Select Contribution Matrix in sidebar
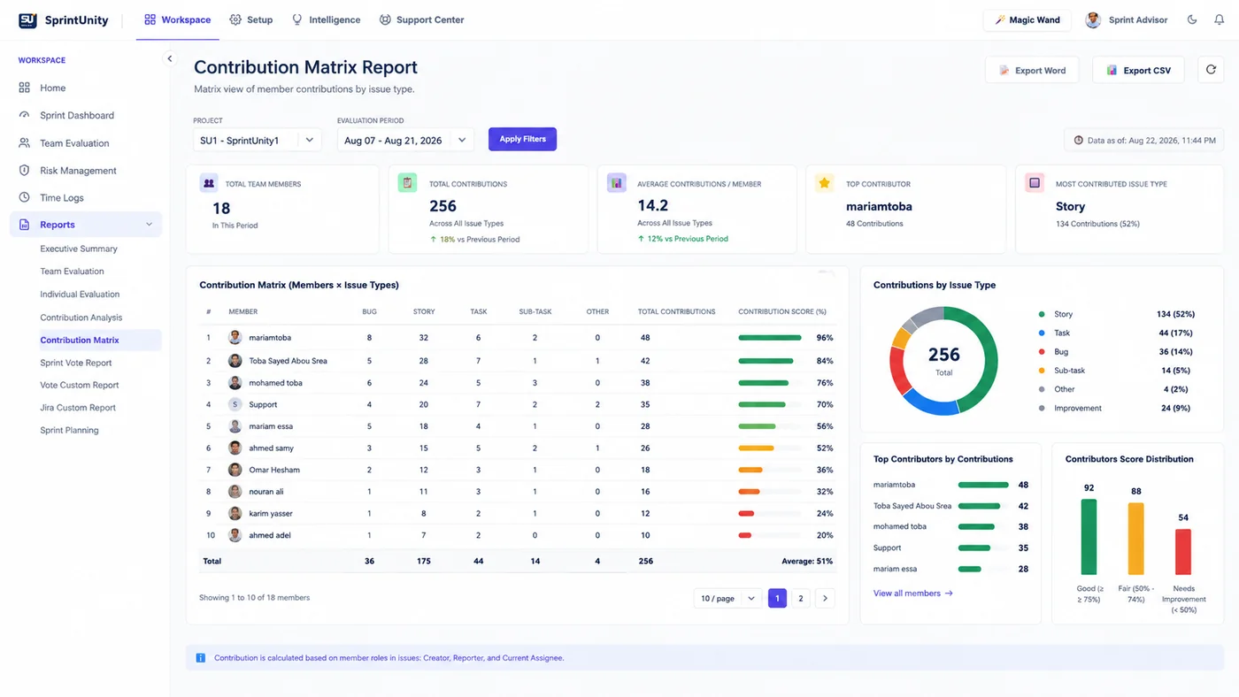1239x697 pixels. click(x=98, y=340)
